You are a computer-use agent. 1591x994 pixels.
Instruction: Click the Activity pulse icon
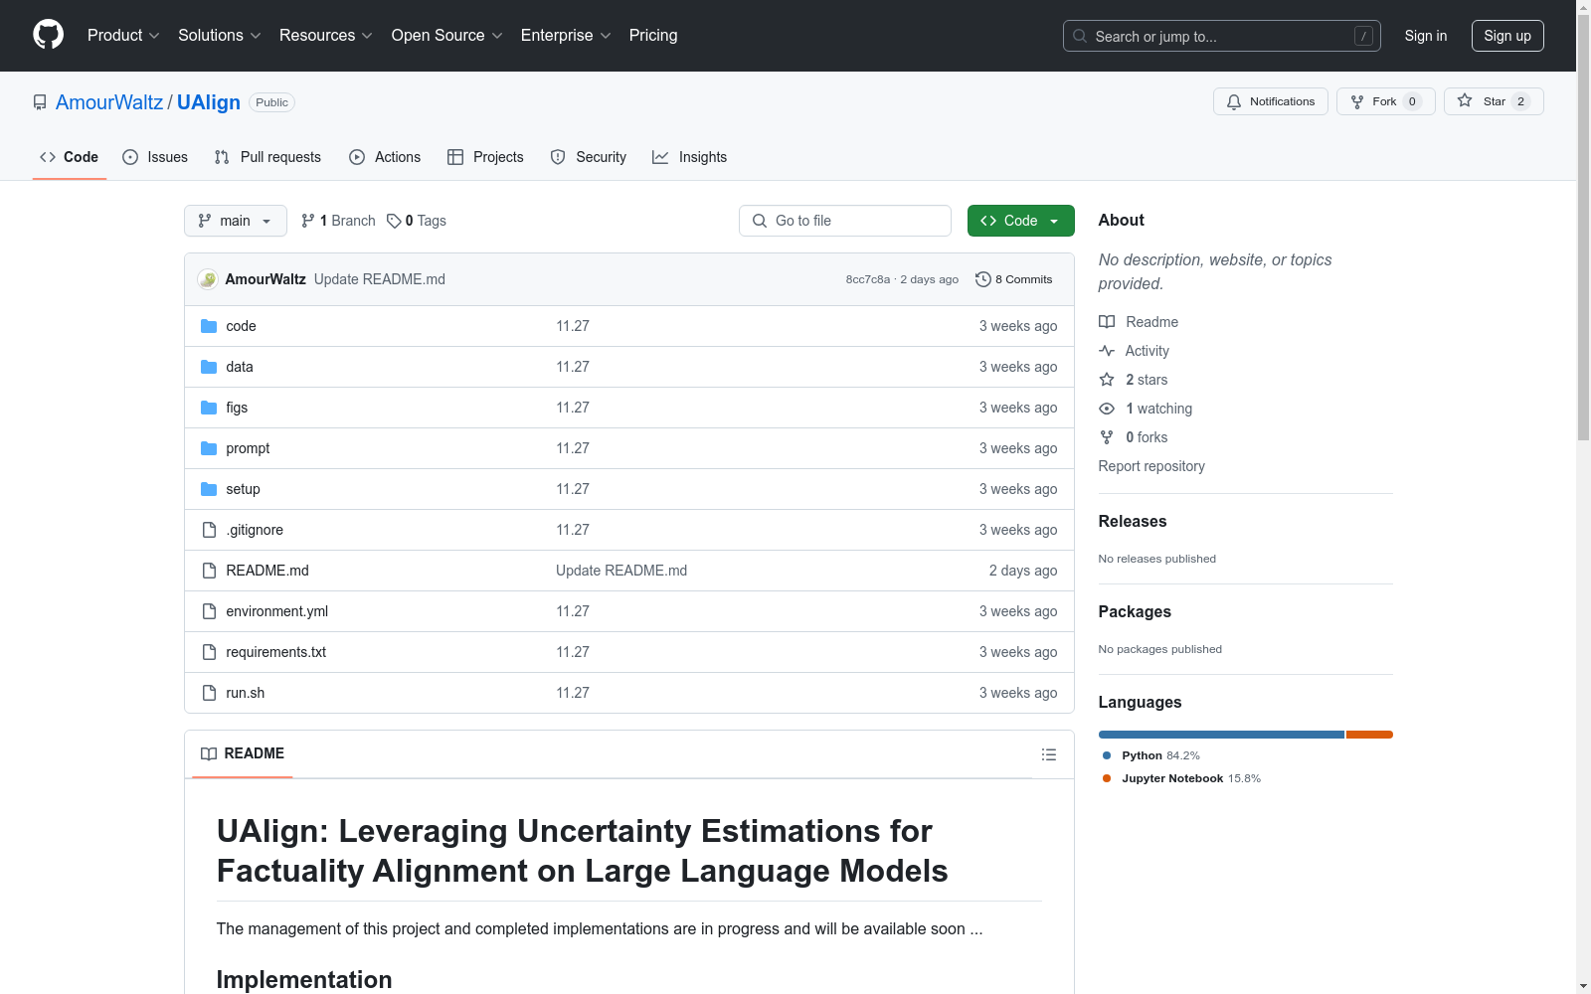point(1107,351)
